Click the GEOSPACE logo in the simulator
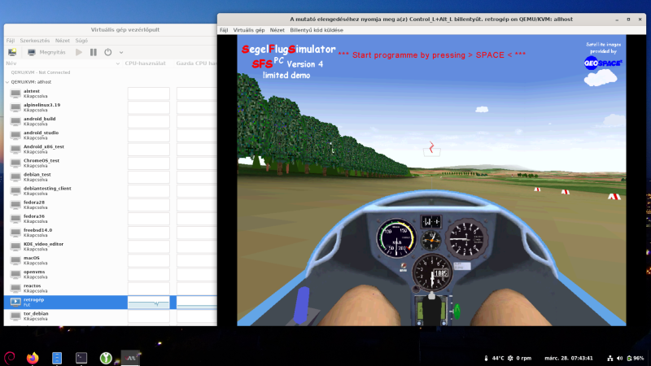This screenshot has width=651, height=366. coord(603,63)
